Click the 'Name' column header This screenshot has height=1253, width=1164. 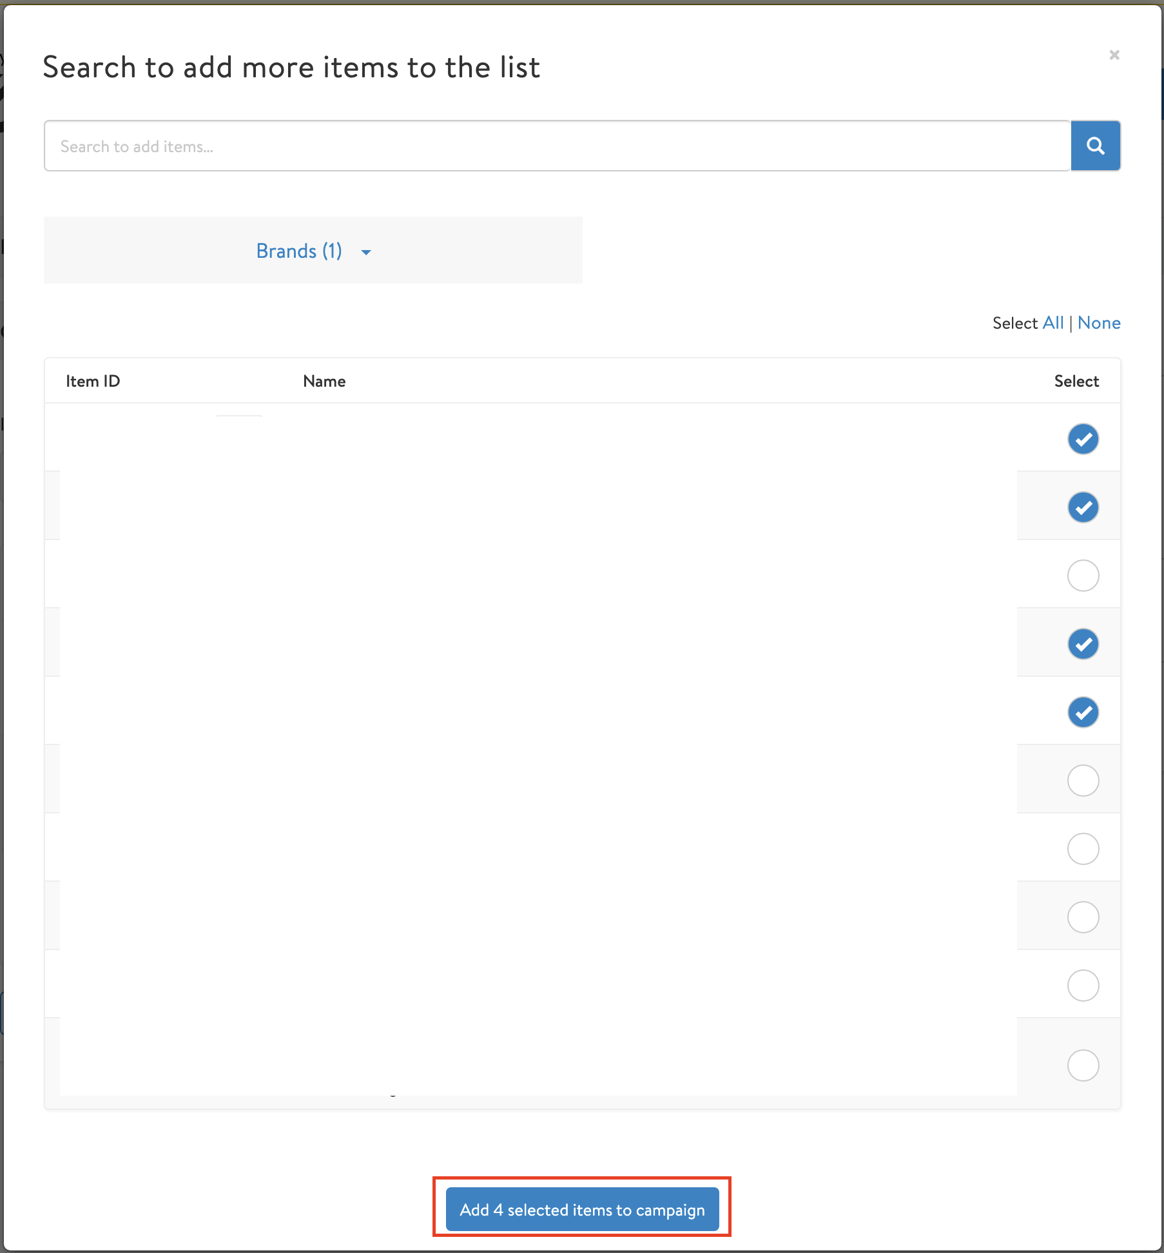coord(324,381)
